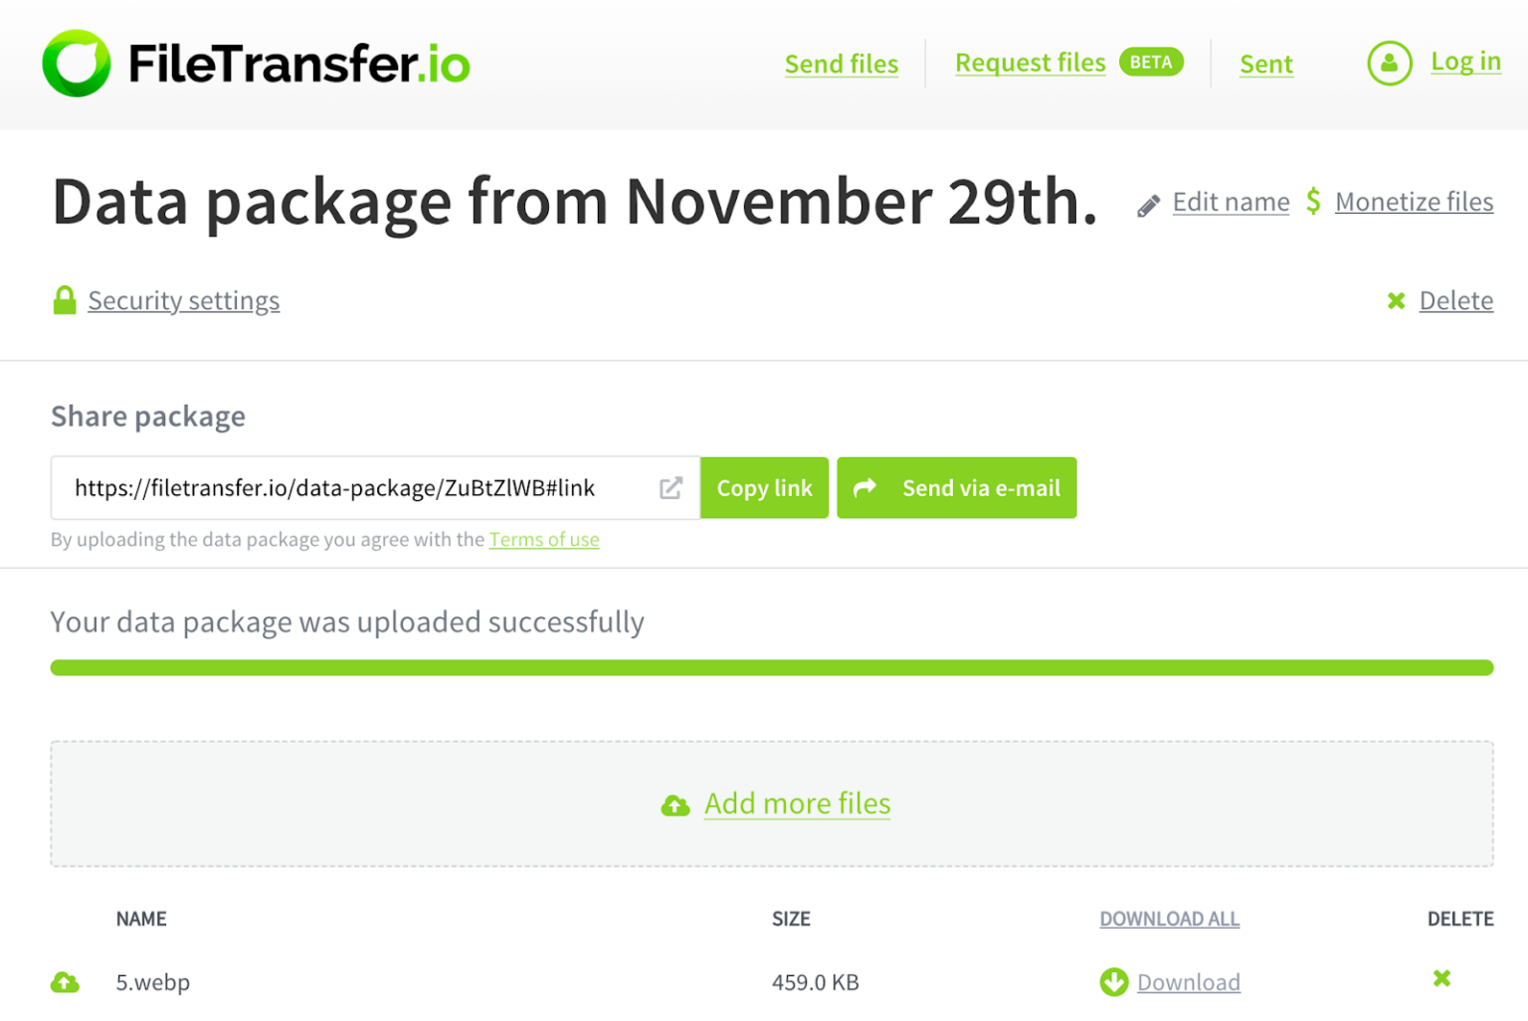Image resolution: width=1528 pixels, height=1021 pixels.
Task: Click the green download circle for 5.webp
Action: point(1113,982)
